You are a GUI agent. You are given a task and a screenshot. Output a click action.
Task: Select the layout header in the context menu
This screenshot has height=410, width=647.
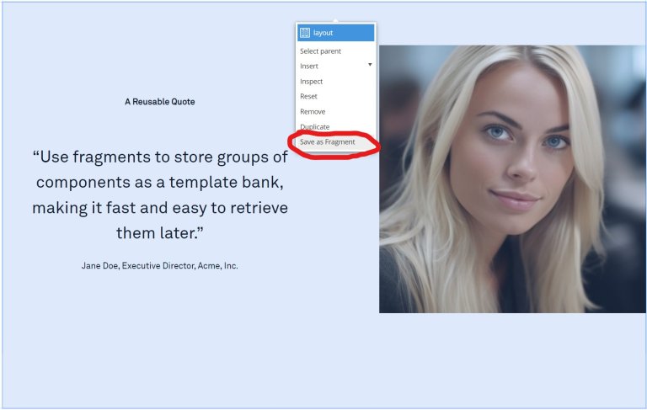pos(335,33)
